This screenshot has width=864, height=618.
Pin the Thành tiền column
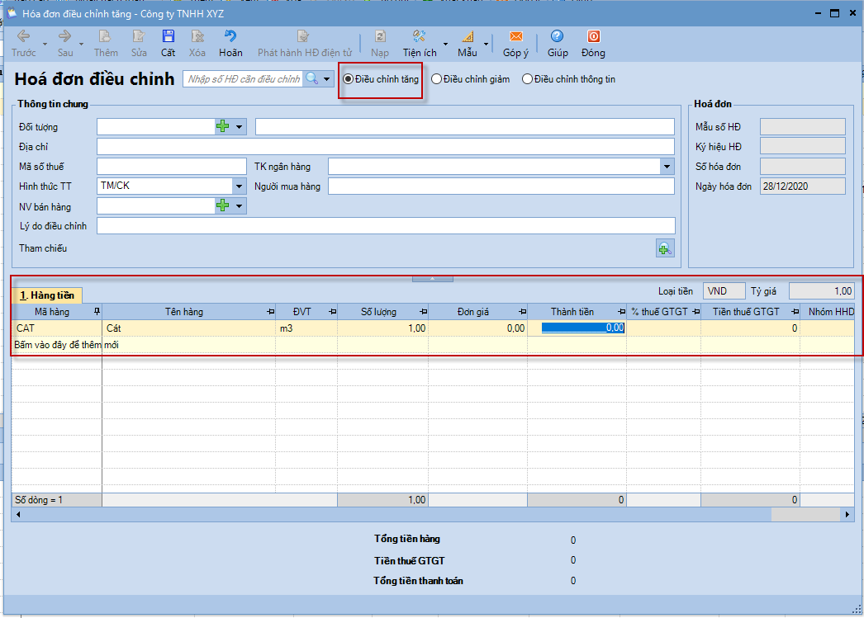click(621, 312)
